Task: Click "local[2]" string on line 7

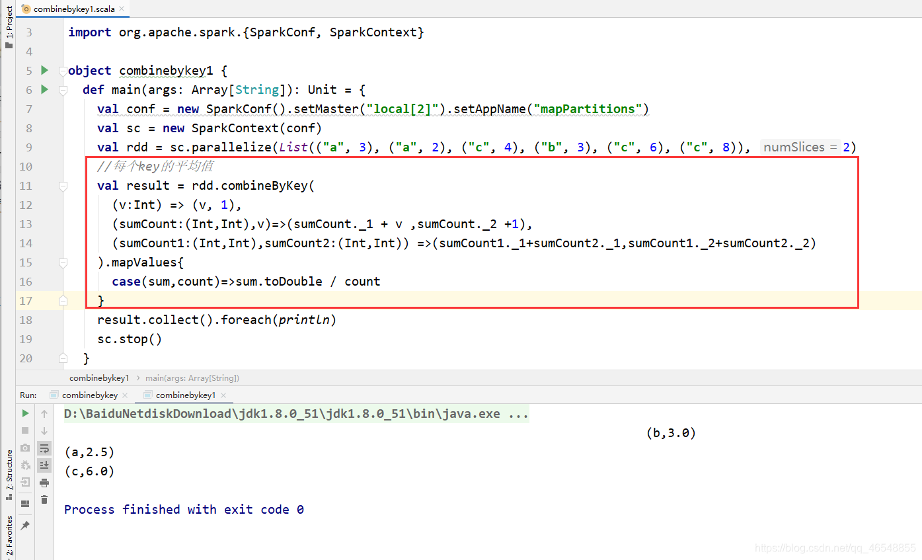Action: (403, 108)
